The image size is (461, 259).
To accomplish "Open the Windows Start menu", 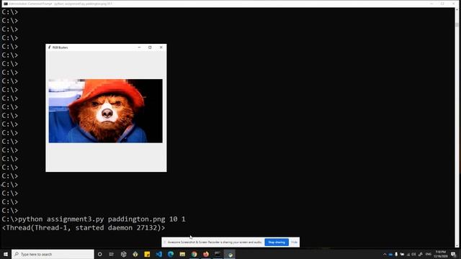I will pyautogui.click(x=6, y=254).
